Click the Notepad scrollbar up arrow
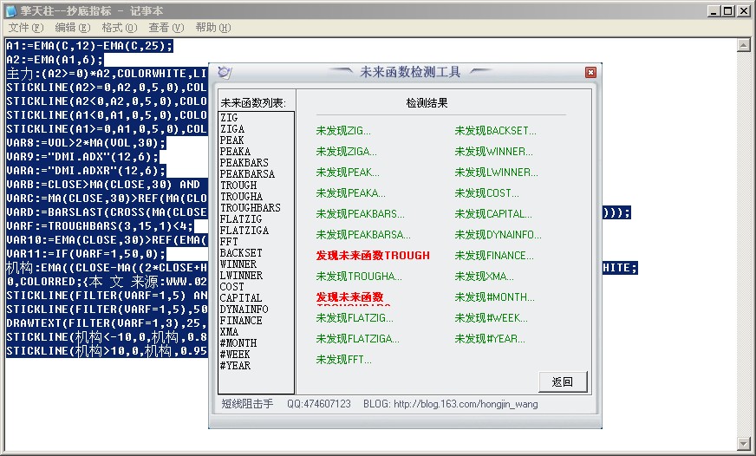Viewport: 756px width, 456px height. click(744, 45)
